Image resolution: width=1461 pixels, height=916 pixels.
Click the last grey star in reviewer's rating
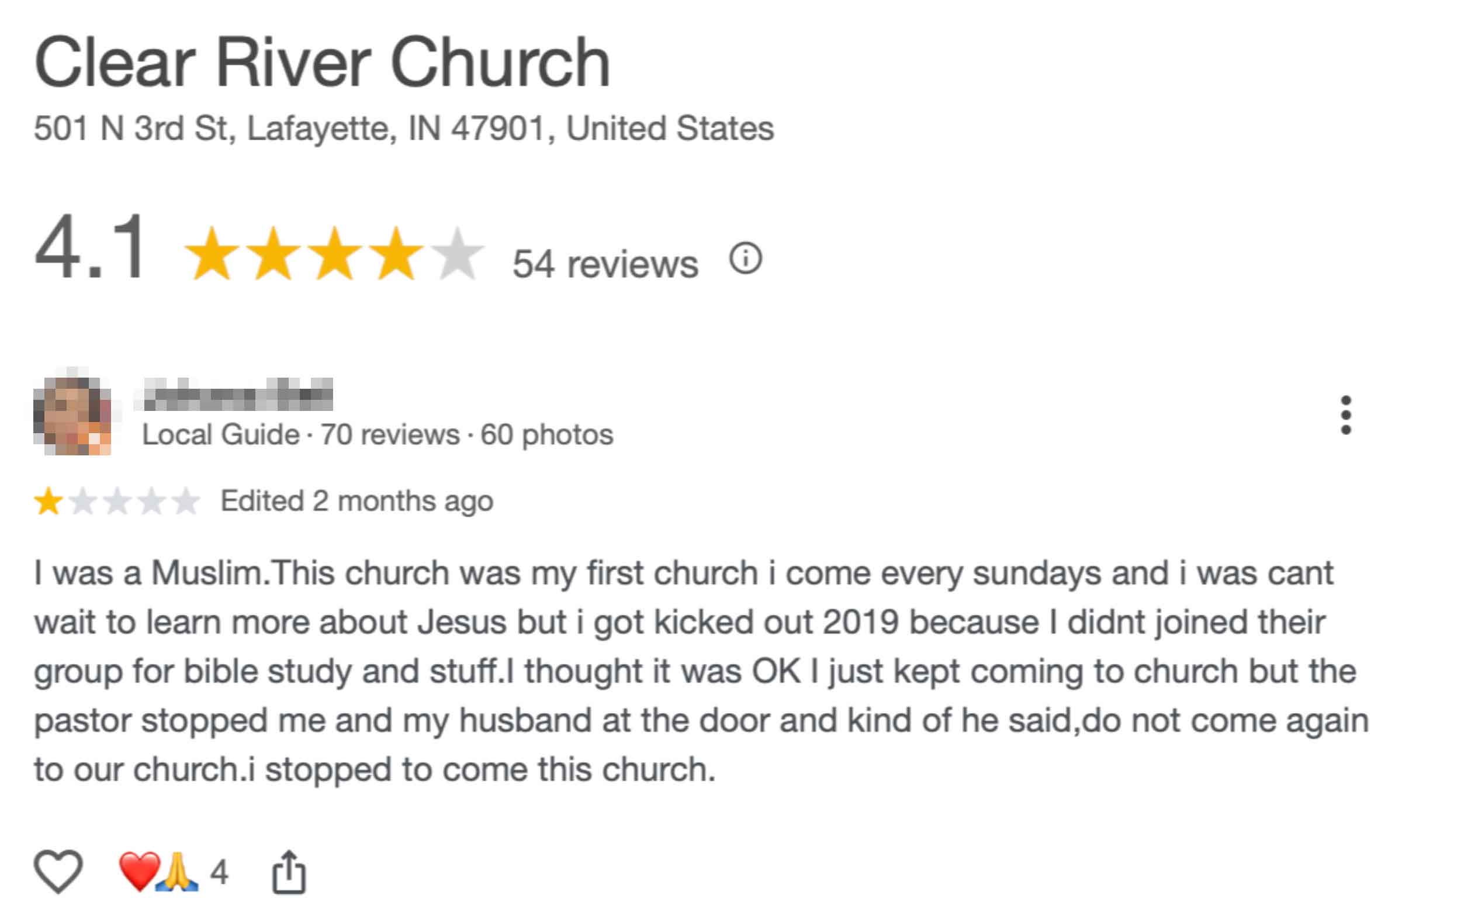click(185, 501)
